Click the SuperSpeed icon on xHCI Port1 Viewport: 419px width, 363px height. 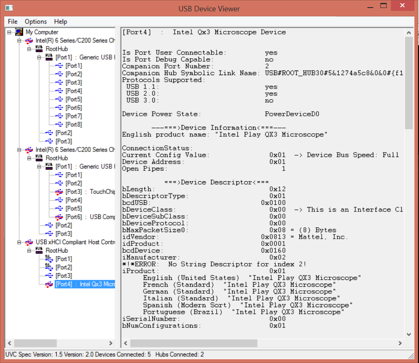pyautogui.click(x=49, y=259)
